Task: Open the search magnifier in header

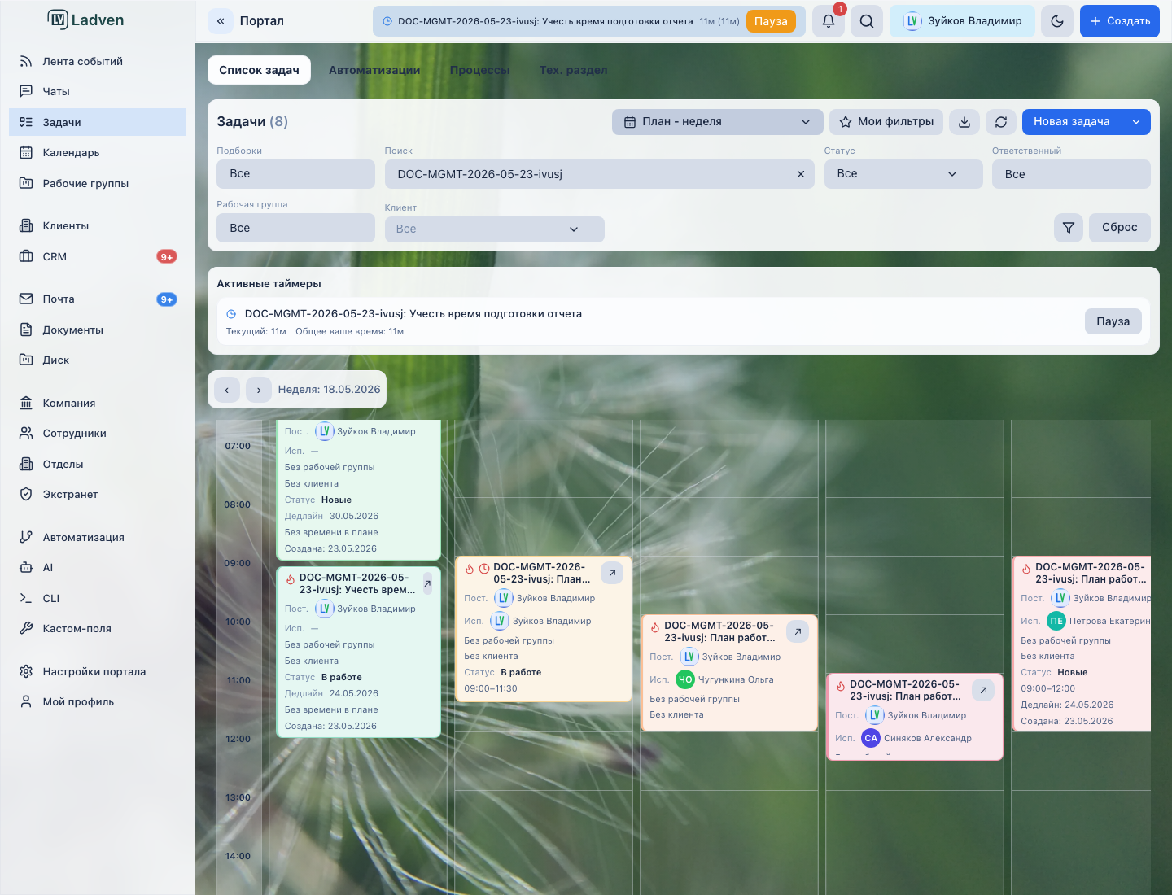Action: point(867,21)
